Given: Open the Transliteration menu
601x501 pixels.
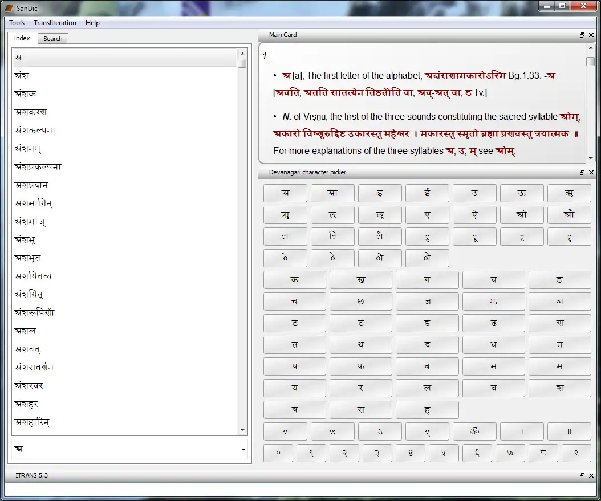Looking at the screenshot, I should (x=55, y=23).
